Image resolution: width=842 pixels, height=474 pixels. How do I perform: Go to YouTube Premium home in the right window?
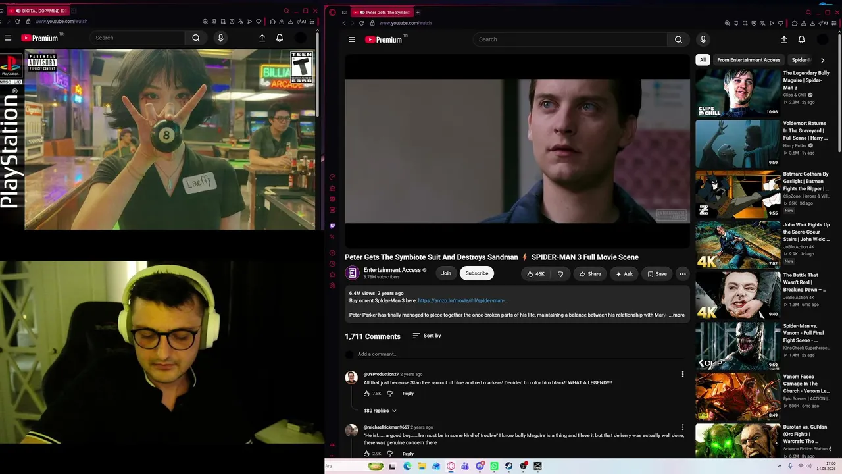tap(385, 39)
